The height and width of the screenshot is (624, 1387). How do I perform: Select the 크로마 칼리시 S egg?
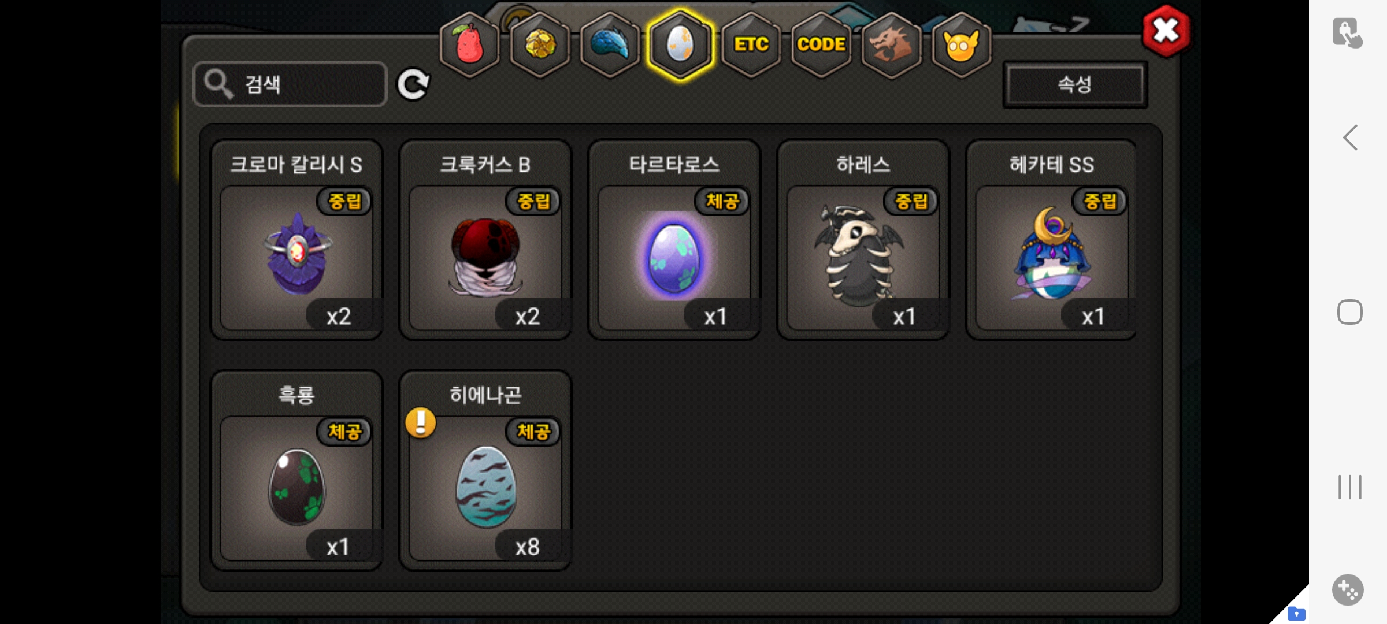(296, 240)
